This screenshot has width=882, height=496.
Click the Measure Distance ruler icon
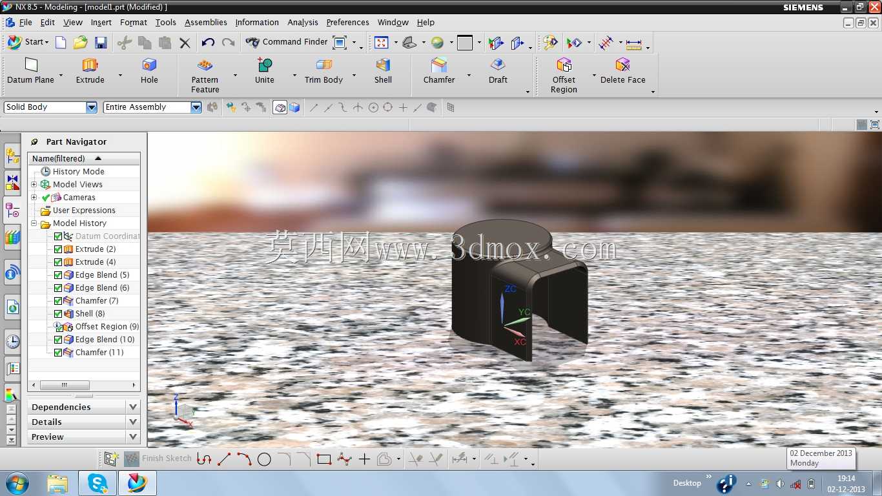pyautogui.click(x=634, y=43)
